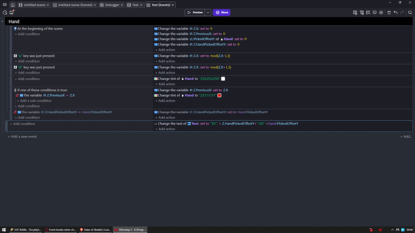Screen dimensions: 415x233
Task: Add action below Z.HandPickedOffsetY set to 0
Action: click(165, 50)
